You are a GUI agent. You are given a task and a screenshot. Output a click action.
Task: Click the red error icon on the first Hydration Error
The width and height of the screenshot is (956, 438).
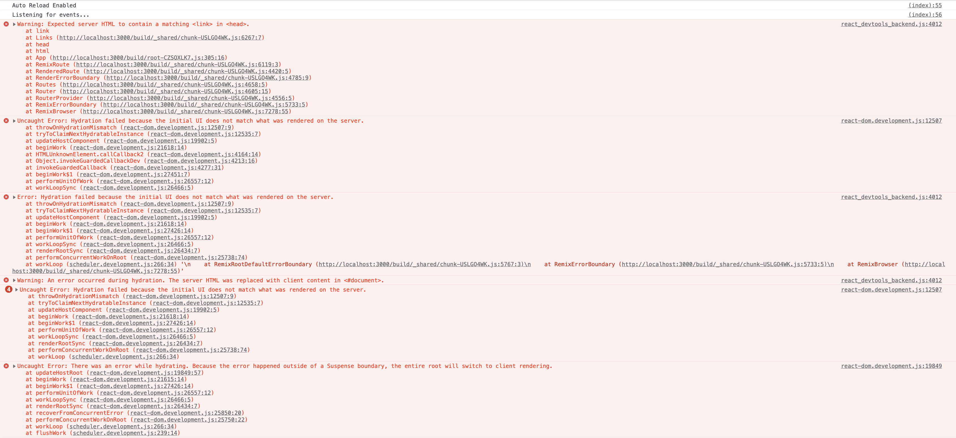(x=6, y=121)
